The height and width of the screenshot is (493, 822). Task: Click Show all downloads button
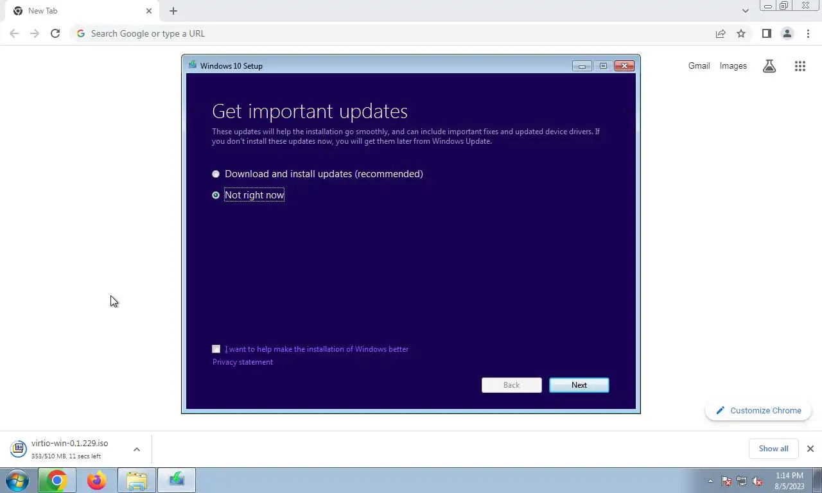(773, 449)
